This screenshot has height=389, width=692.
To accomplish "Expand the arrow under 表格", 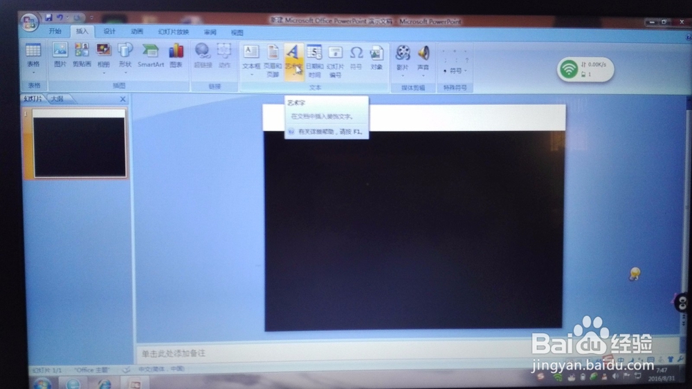I will [33, 73].
